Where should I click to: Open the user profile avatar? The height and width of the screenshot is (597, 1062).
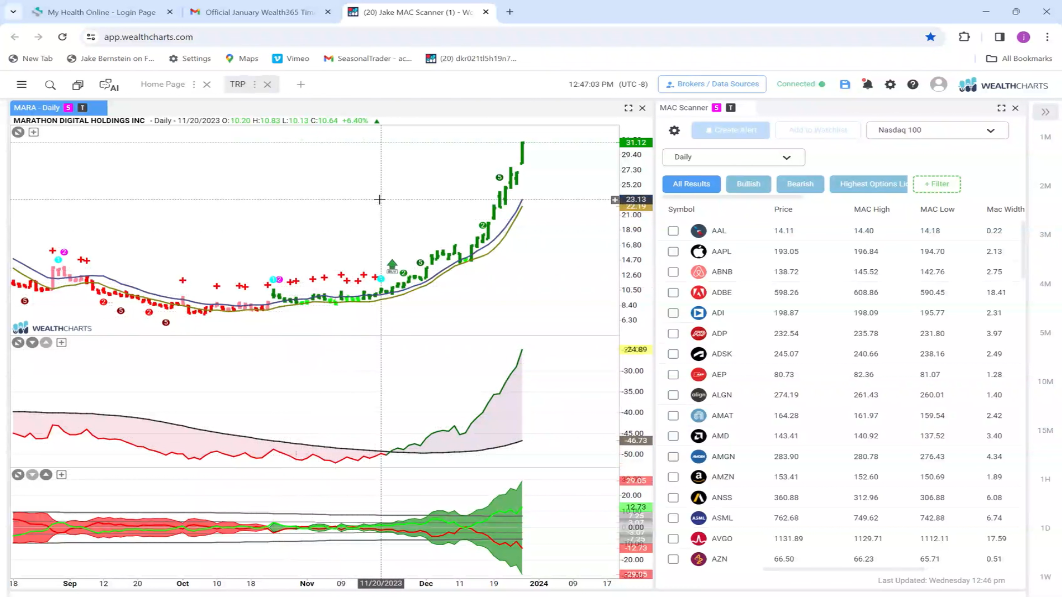pos(938,84)
